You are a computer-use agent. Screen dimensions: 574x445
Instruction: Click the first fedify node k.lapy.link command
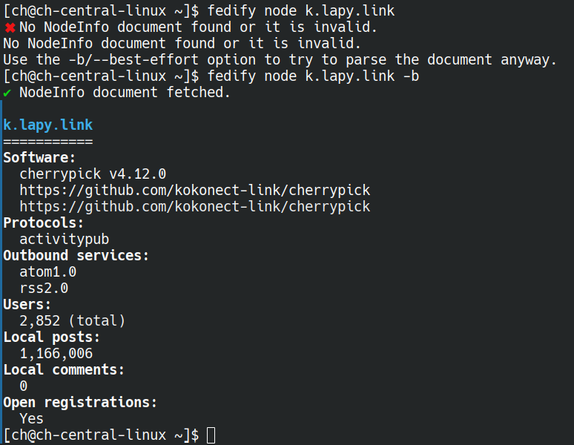(301, 11)
